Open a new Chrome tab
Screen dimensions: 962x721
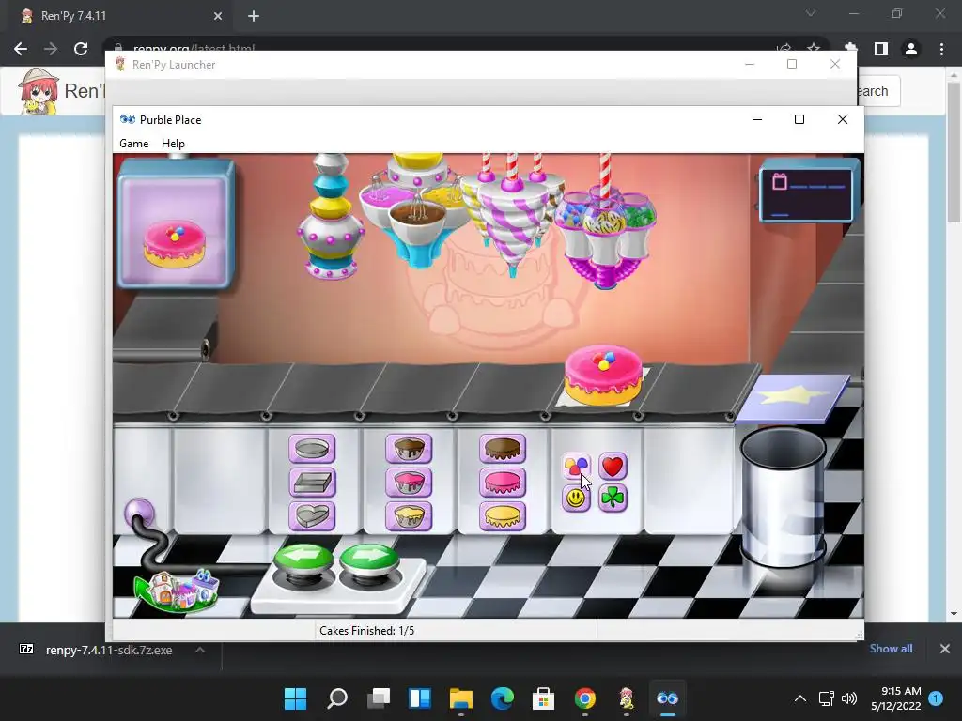pos(254,16)
